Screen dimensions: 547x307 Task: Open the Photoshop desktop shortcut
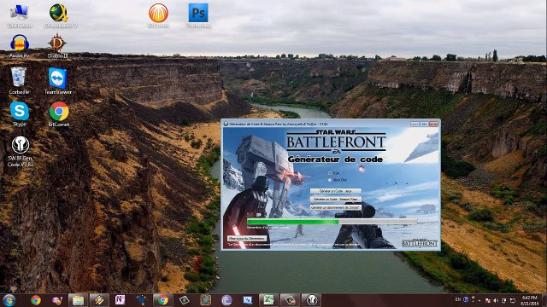click(198, 15)
